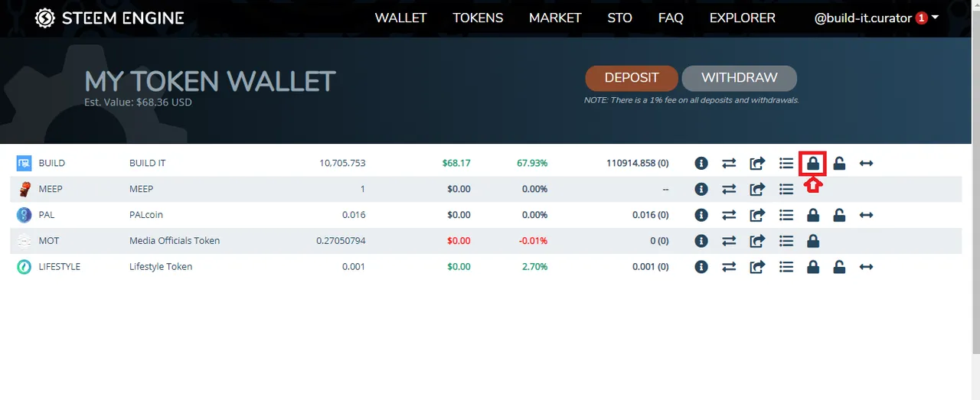
Task: Click Lifestyle Token name
Action: [161, 267]
